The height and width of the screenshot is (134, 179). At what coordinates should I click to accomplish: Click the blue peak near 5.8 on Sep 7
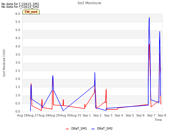[x=149, y=18]
